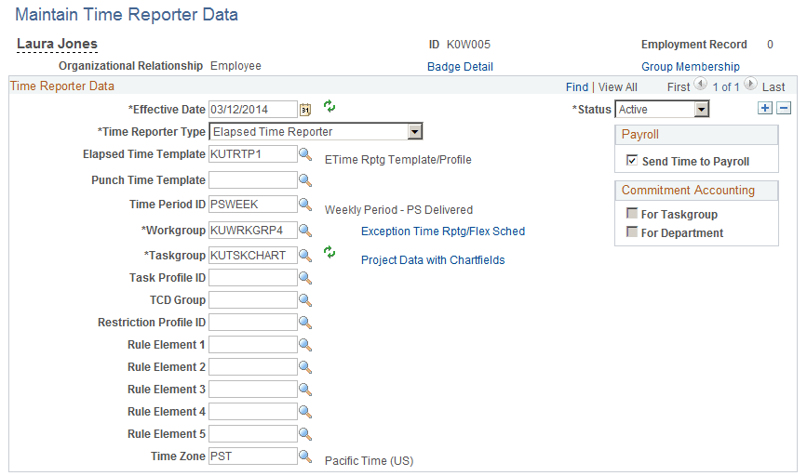Screen dimensions: 807x476
Task: Open the Effective Date calendar picker
Action: 305,110
